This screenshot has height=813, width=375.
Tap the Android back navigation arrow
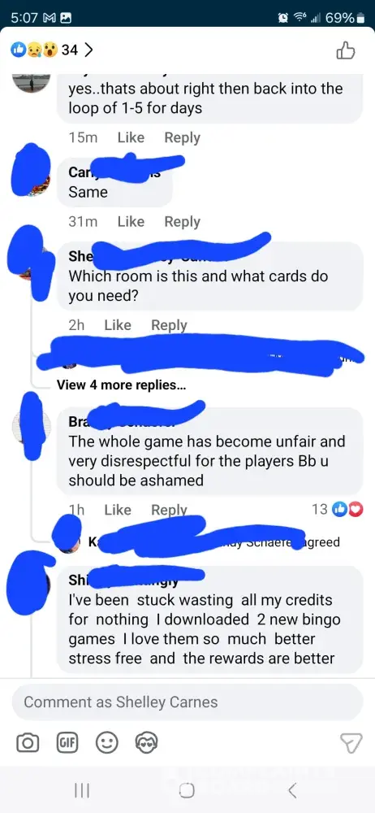point(292,790)
